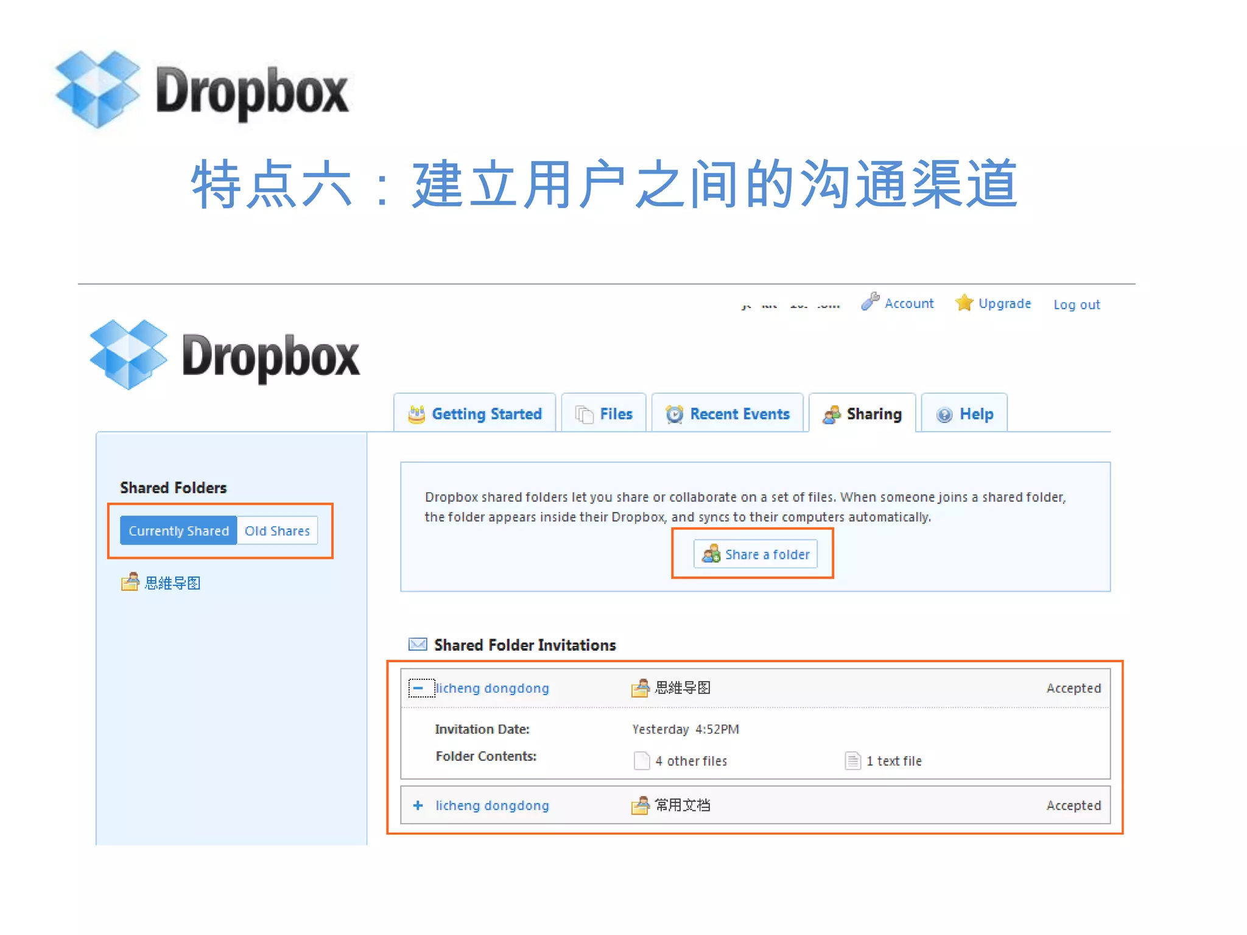This screenshot has height=935, width=1247.
Task: Click the Recent Events clock icon
Action: tap(675, 415)
